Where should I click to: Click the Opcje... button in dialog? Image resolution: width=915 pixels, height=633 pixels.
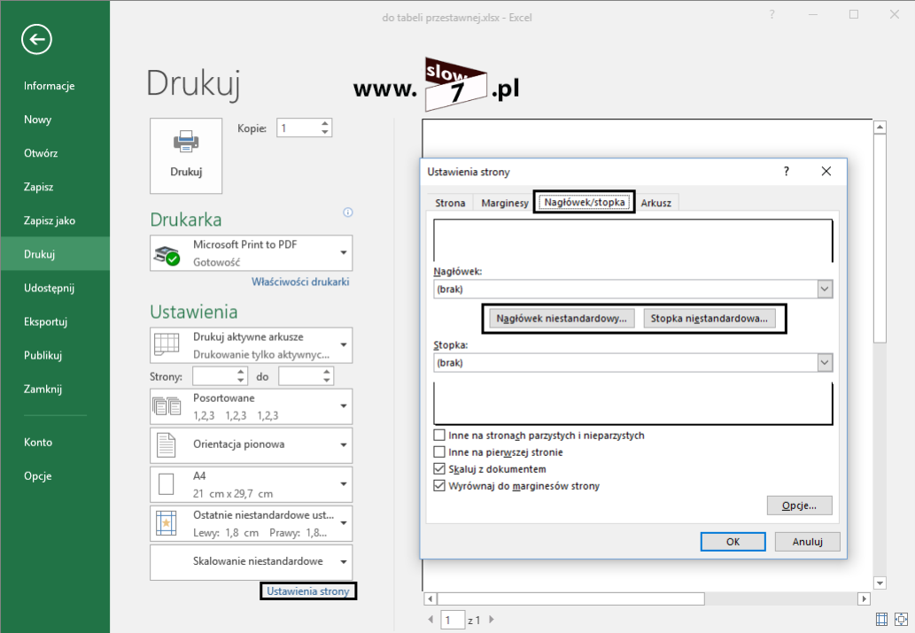800,506
